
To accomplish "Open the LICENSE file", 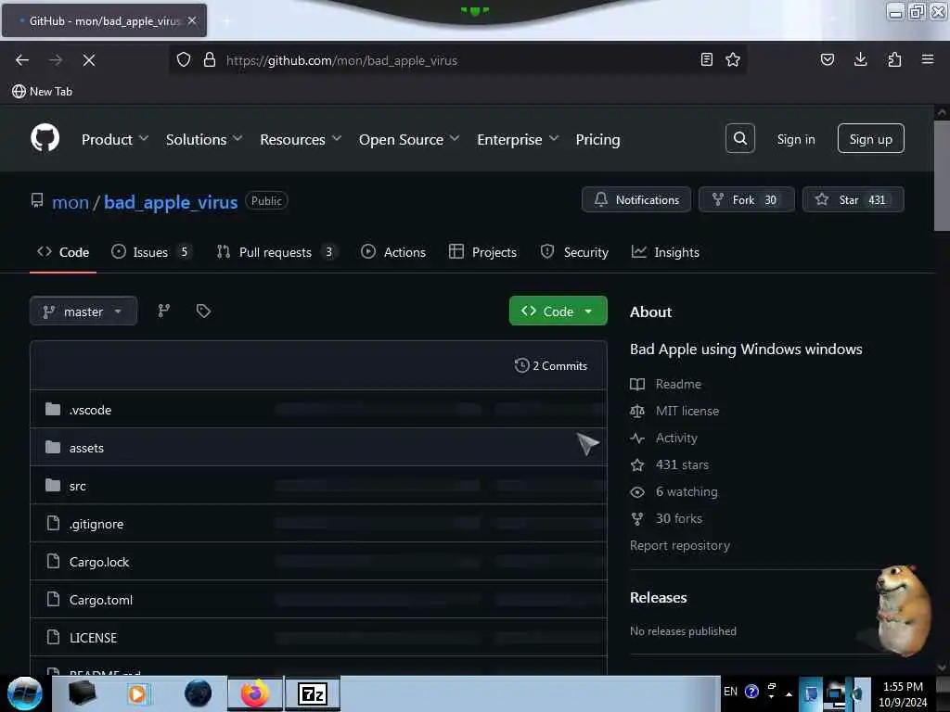I will [94, 638].
